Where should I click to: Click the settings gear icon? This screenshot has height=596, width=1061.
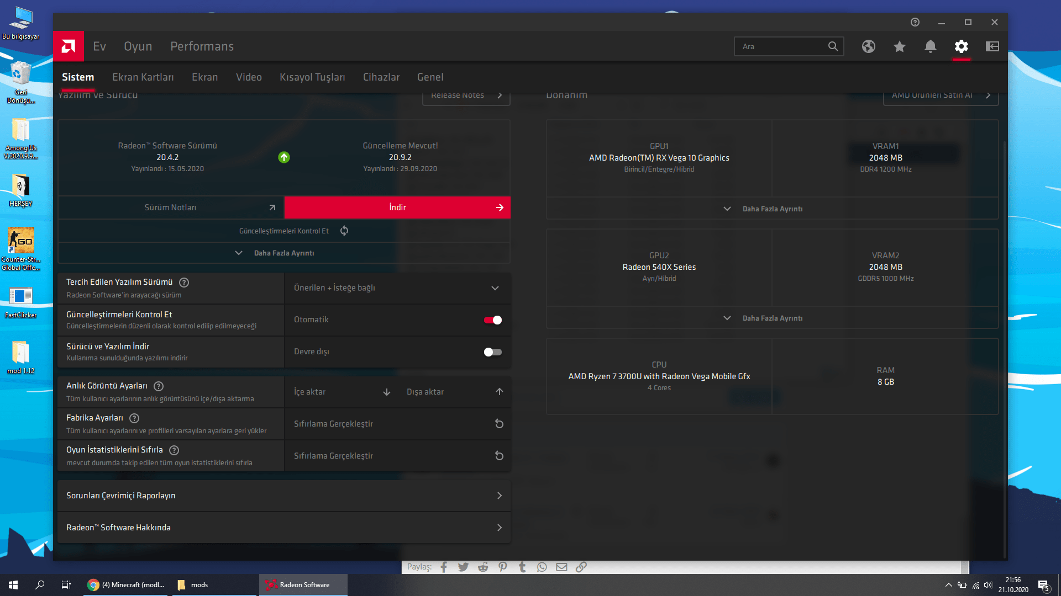point(961,46)
